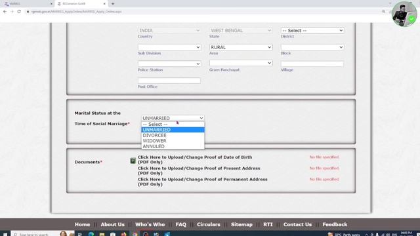Expand the Sub Division dropdown
Image resolution: width=420 pixels, height=236 pixels.
(x=169, y=47)
